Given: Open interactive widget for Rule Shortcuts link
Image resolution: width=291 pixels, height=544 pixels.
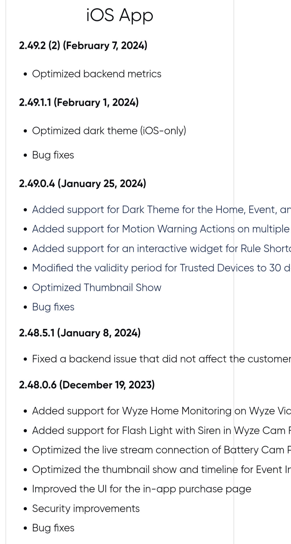Looking at the screenshot, I should (x=161, y=249).
